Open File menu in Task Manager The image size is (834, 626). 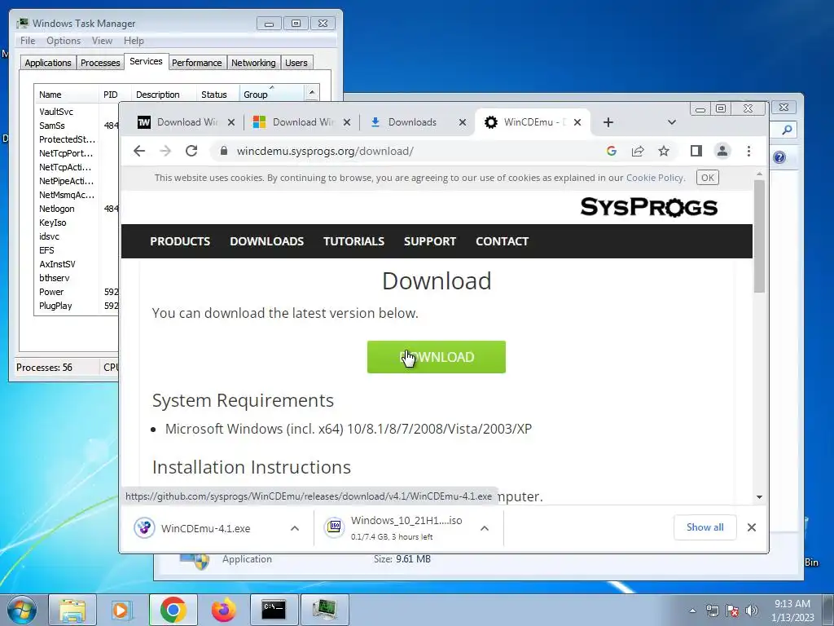tap(28, 41)
